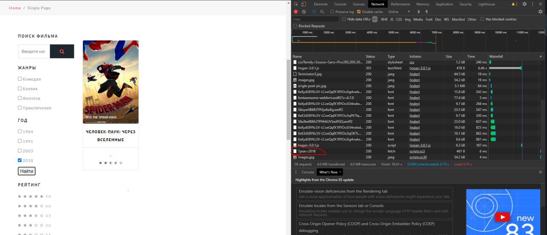The image size is (547, 235).
Task: Check the 1984 year checkbox
Action: [x=20, y=131]
